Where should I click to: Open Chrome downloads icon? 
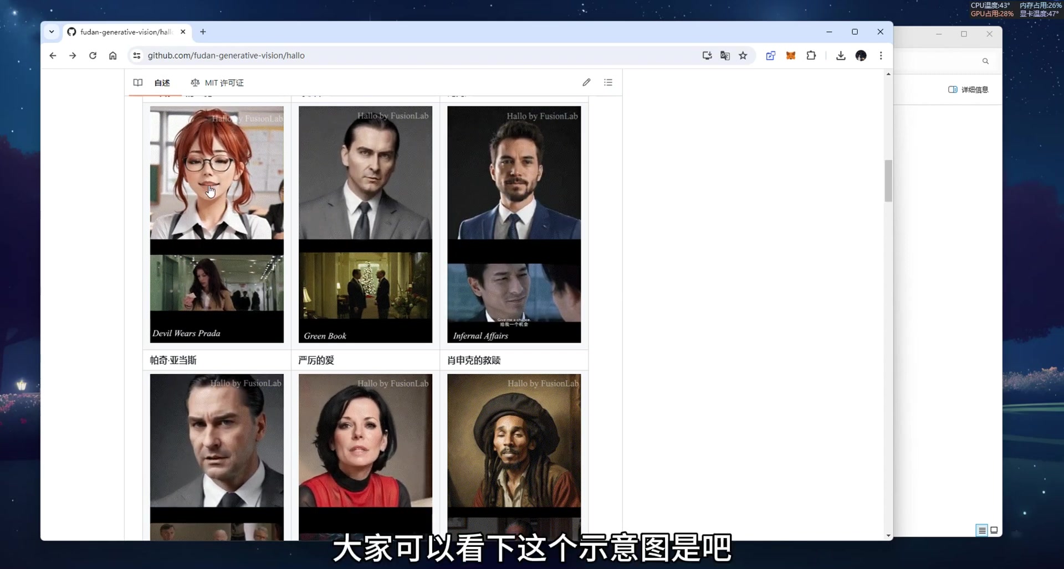[841, 55]
